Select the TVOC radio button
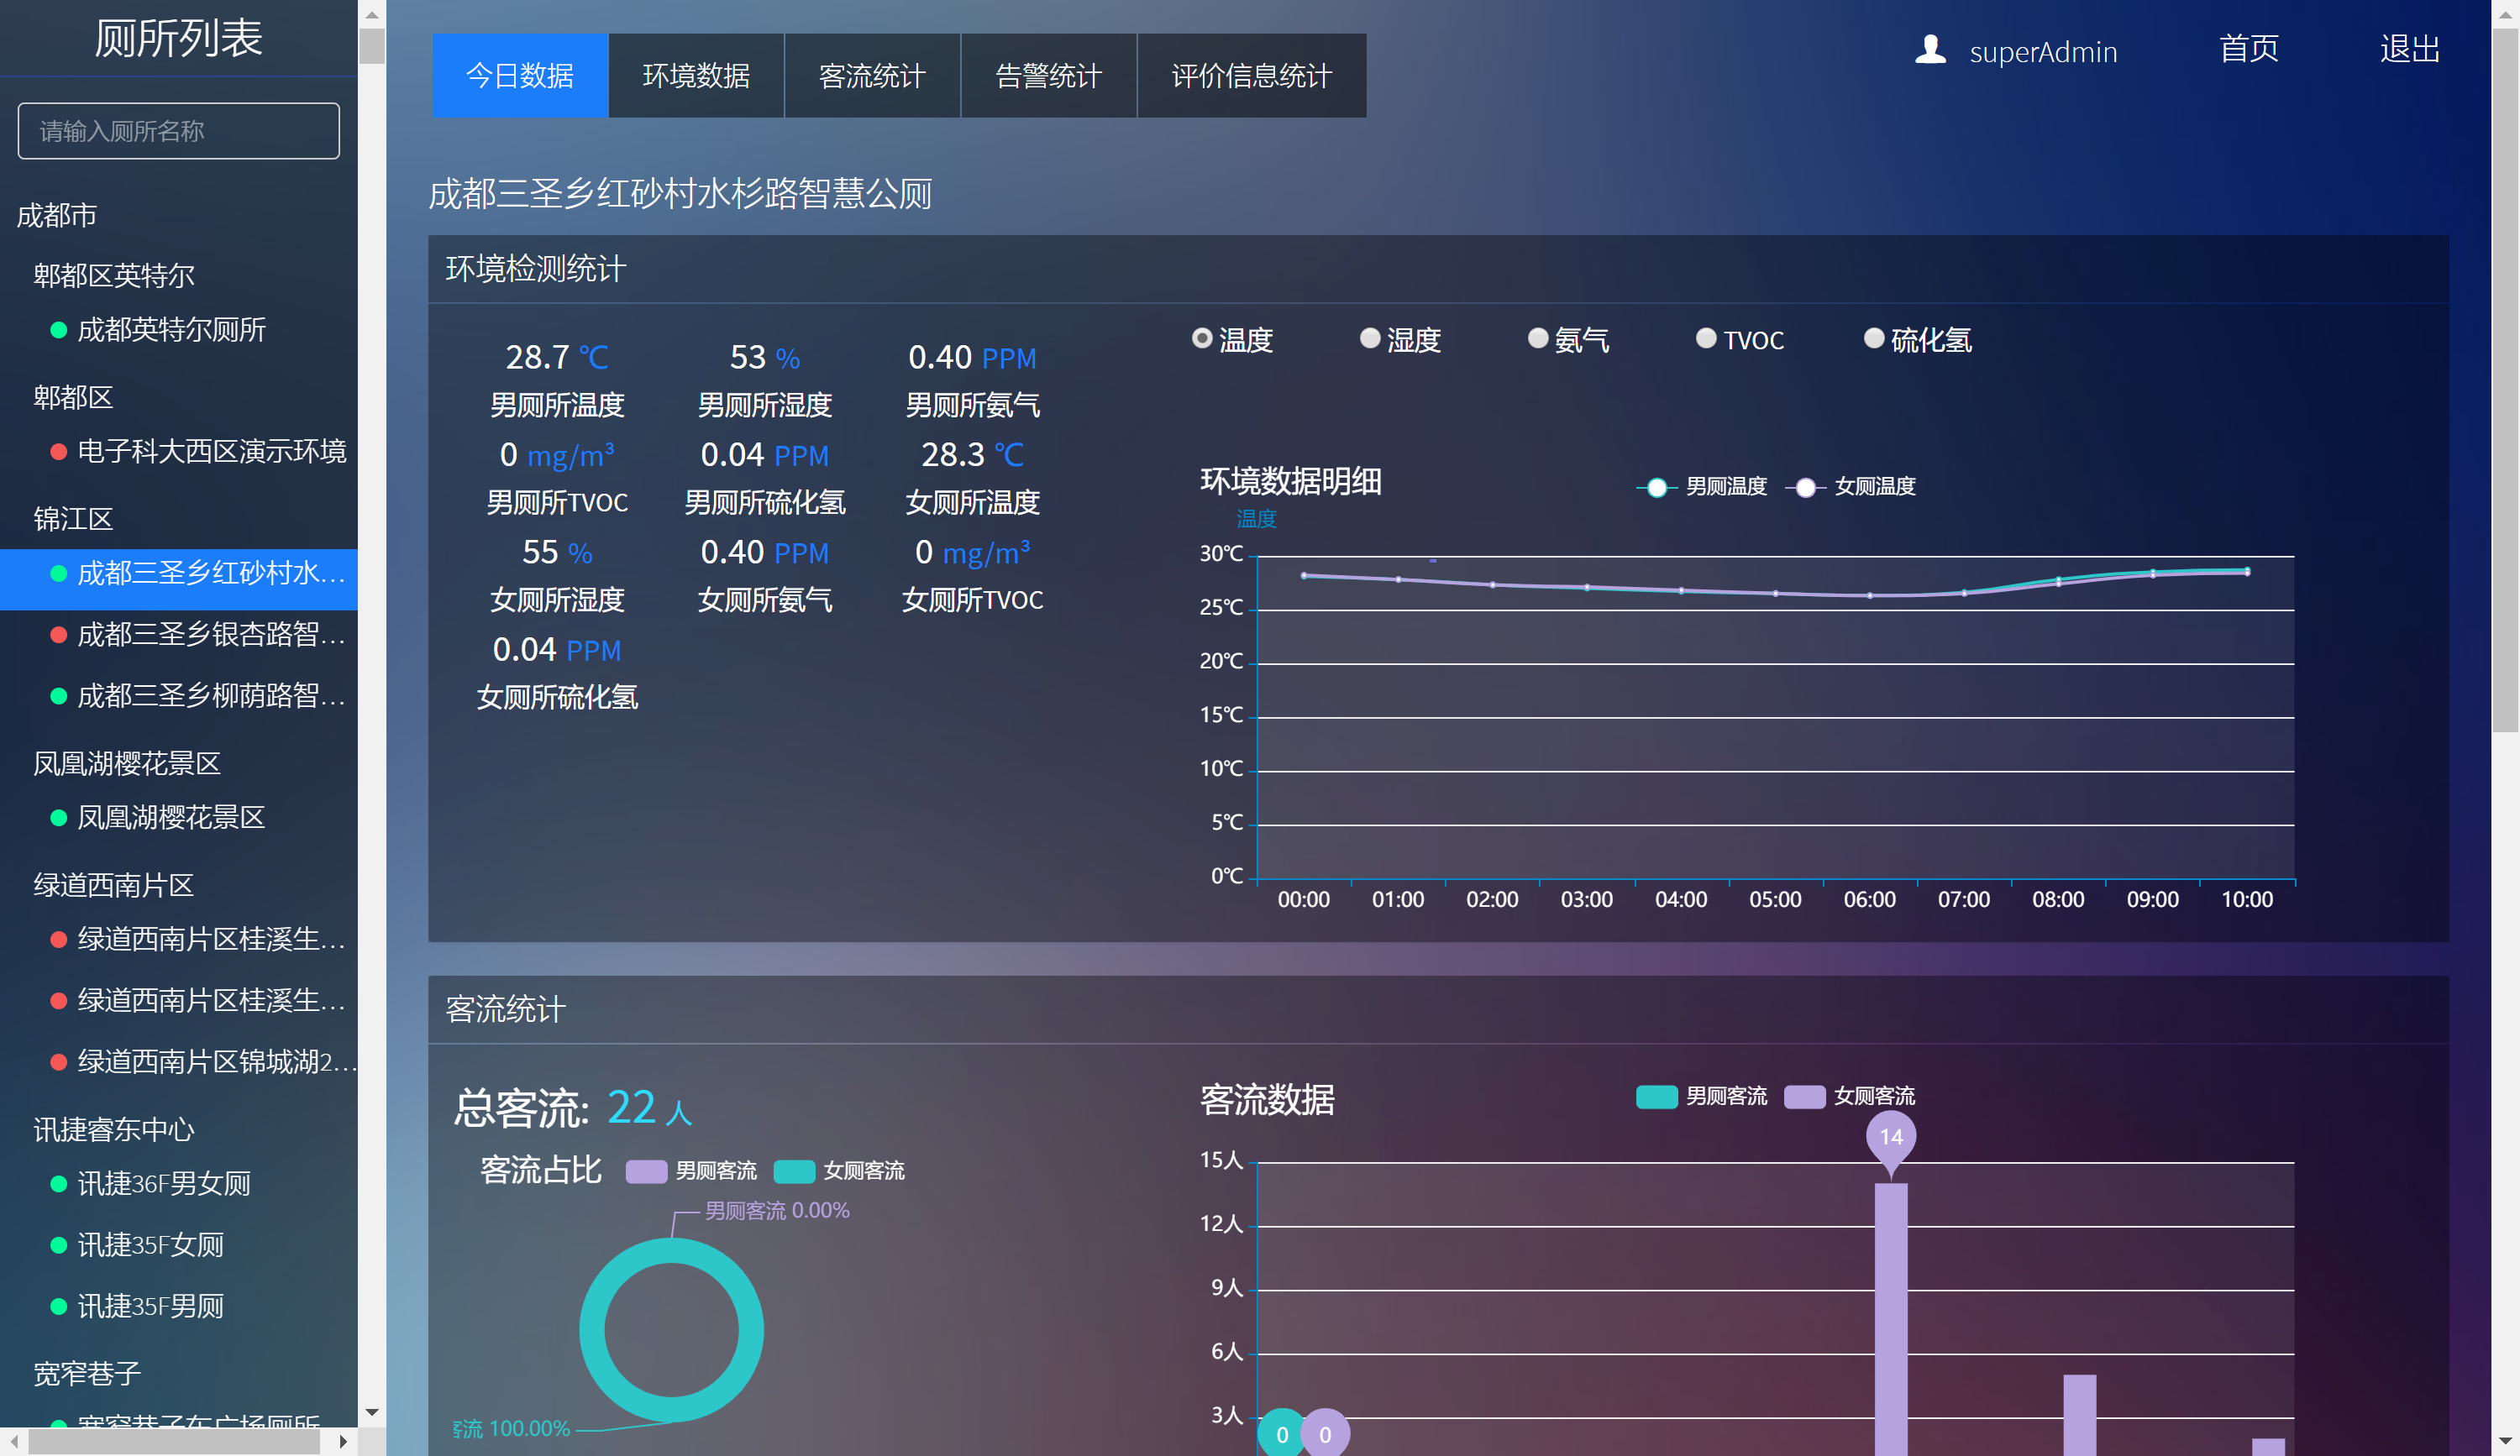This screenshot has width=2520, height=1456. click(1706, 338)
